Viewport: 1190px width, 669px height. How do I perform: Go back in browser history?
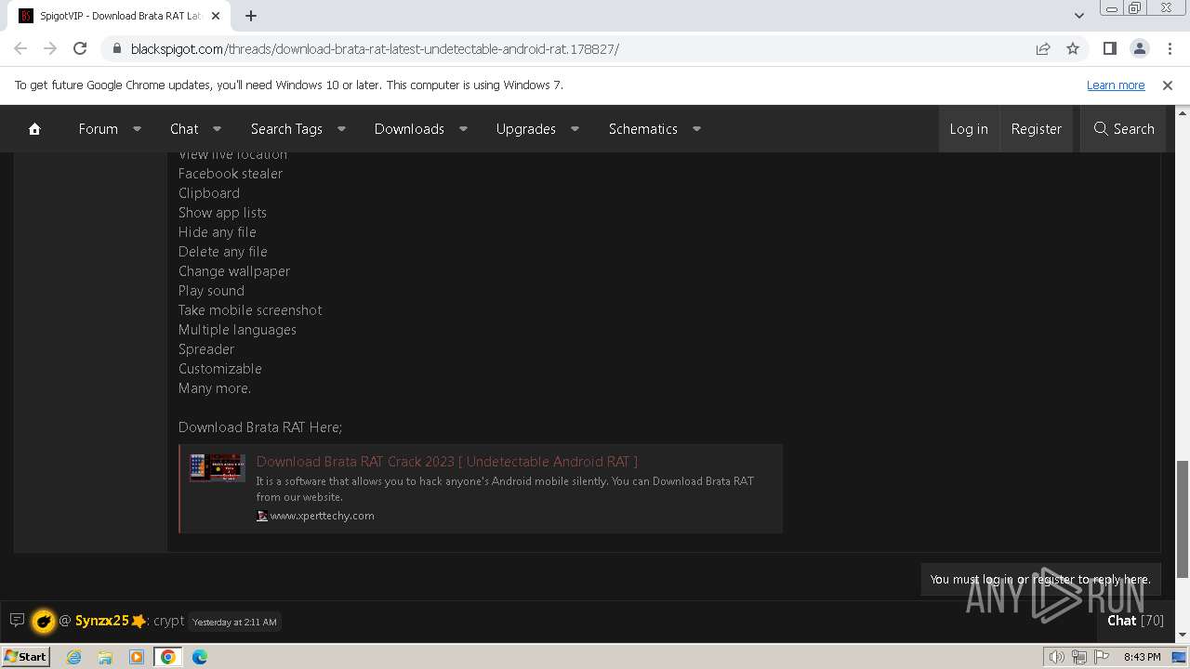click(x=20, y=48)
